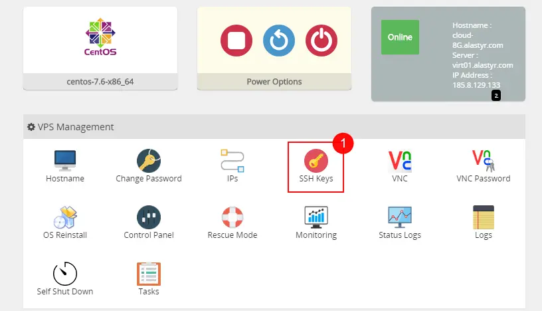The image size is (542, 311).
Task: Click the CentOS logo
Action: click(x=100, y=37)
